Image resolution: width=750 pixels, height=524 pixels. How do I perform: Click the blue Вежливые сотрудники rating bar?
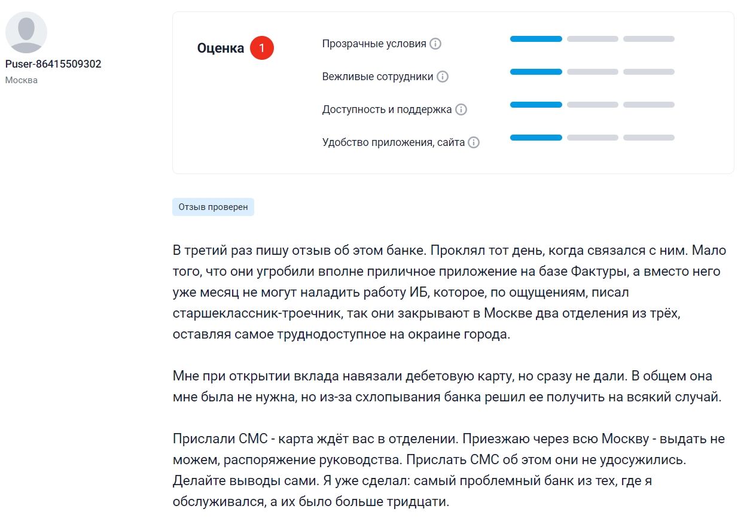pyautogui.click(x=535, y=72)
